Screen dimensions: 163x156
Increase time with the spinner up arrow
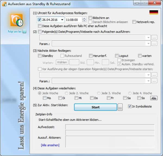tap(84, 18)
